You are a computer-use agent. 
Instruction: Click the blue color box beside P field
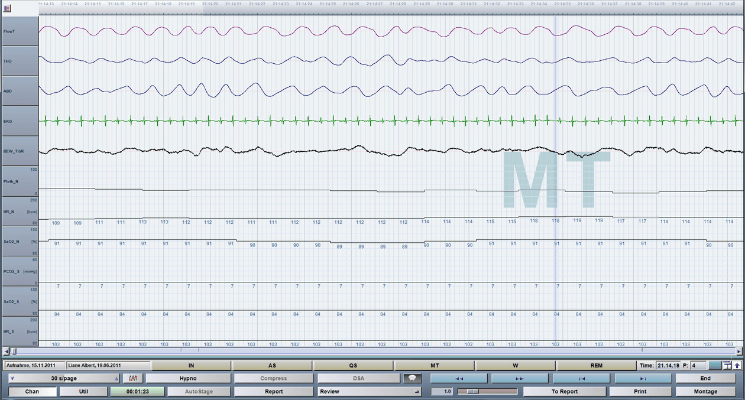click(x=715, y=366)
